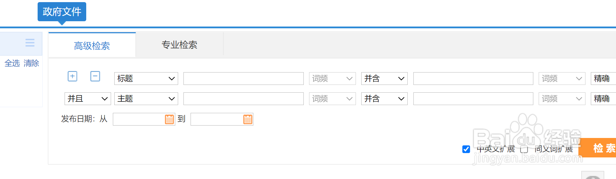Open the 标题 field dropdown
616x179 pixels.
[146, 79]
